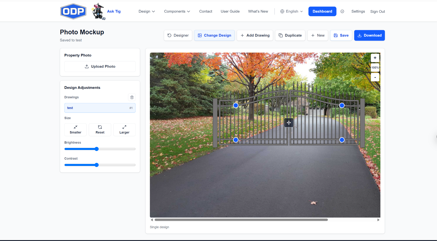Image resolution: width=437 pixels, height=241 pixels.
Task: Click the Brightness slider handle
Action: click(97, 149)
